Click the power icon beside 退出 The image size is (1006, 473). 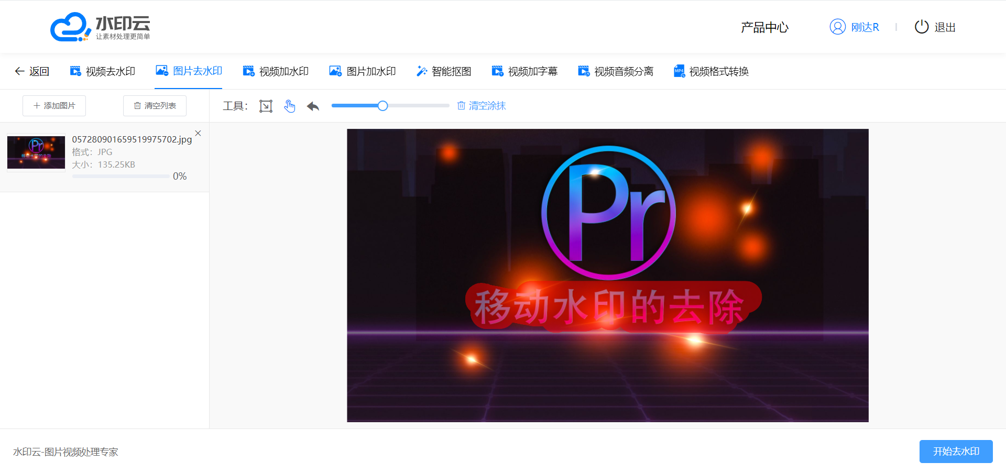click(x=922, y=27)
